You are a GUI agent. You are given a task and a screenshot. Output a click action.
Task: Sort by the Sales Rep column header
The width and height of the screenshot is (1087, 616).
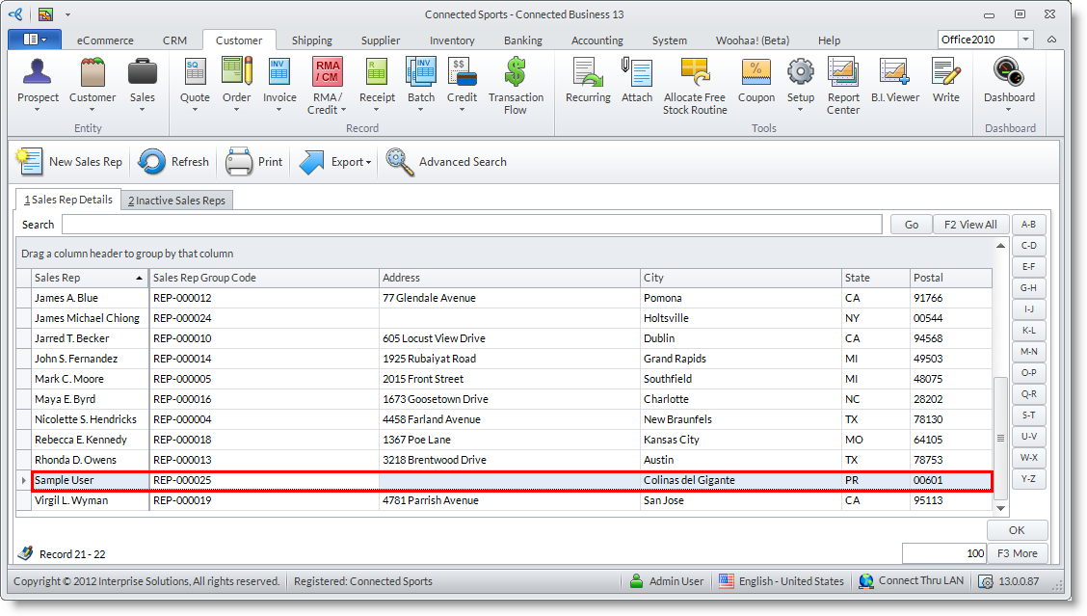coord(89,278)
